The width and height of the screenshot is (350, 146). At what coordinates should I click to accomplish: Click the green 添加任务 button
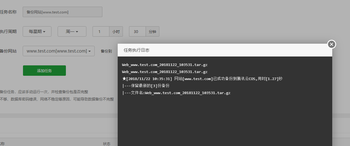44,71
